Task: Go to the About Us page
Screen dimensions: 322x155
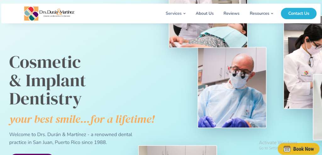Action: point(204,13)
